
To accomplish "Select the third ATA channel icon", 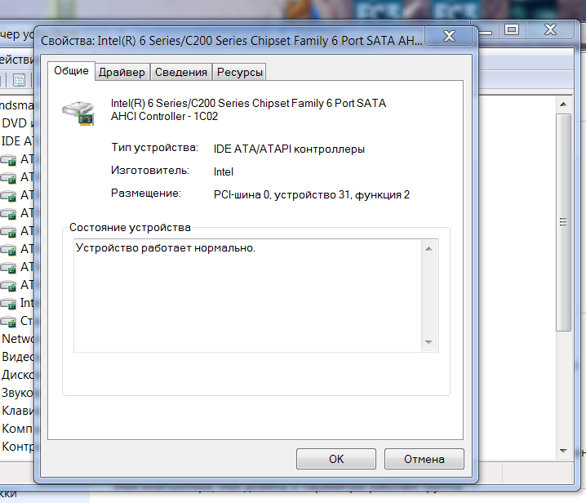I will click(9, 196).
